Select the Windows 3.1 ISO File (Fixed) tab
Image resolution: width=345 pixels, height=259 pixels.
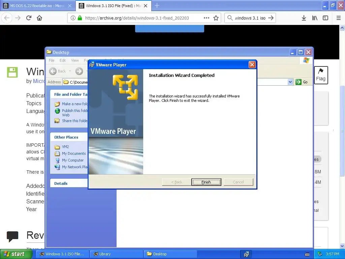click(113, 6)
